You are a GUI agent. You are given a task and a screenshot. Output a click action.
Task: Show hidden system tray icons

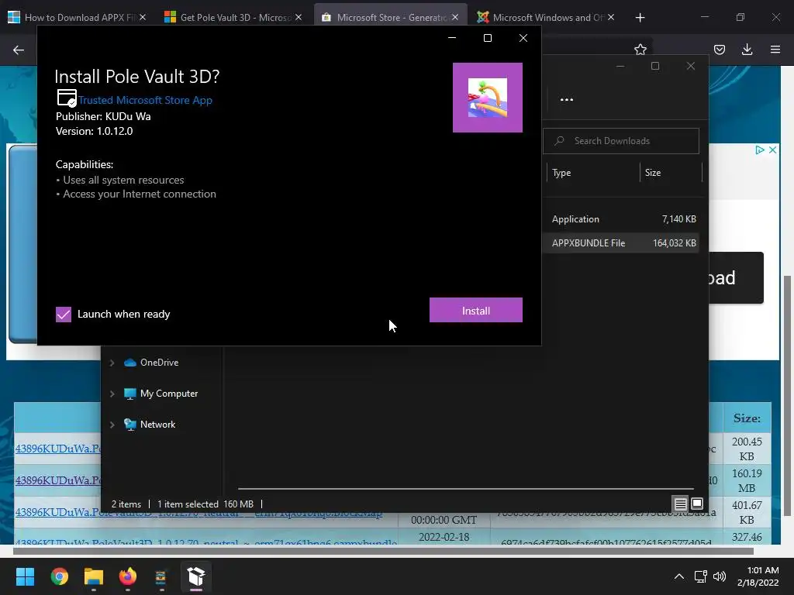coord(679,576)
